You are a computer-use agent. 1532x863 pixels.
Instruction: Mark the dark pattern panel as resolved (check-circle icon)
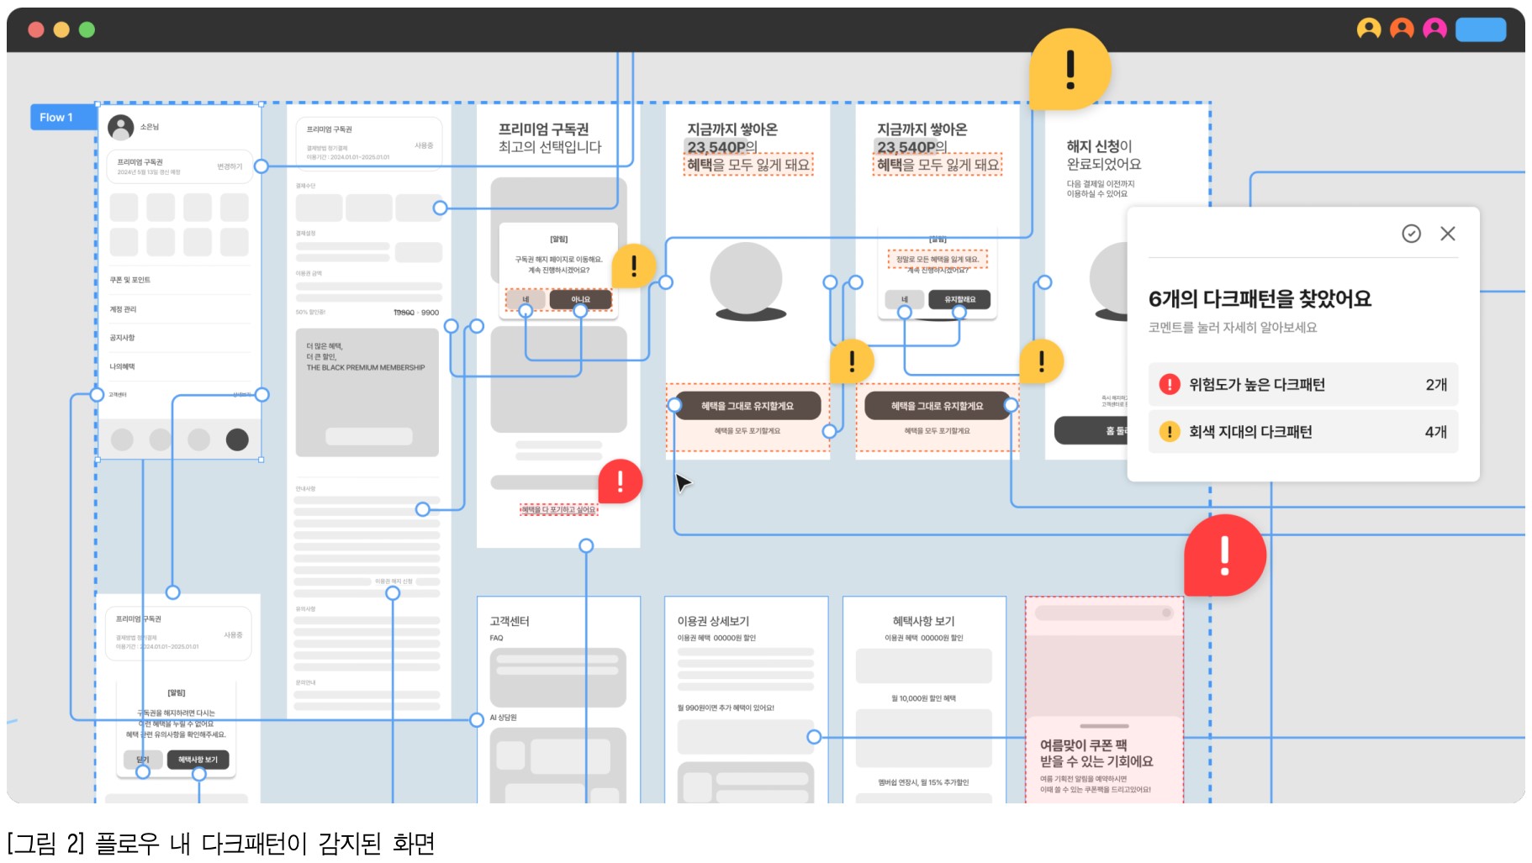coord(1411,234)
